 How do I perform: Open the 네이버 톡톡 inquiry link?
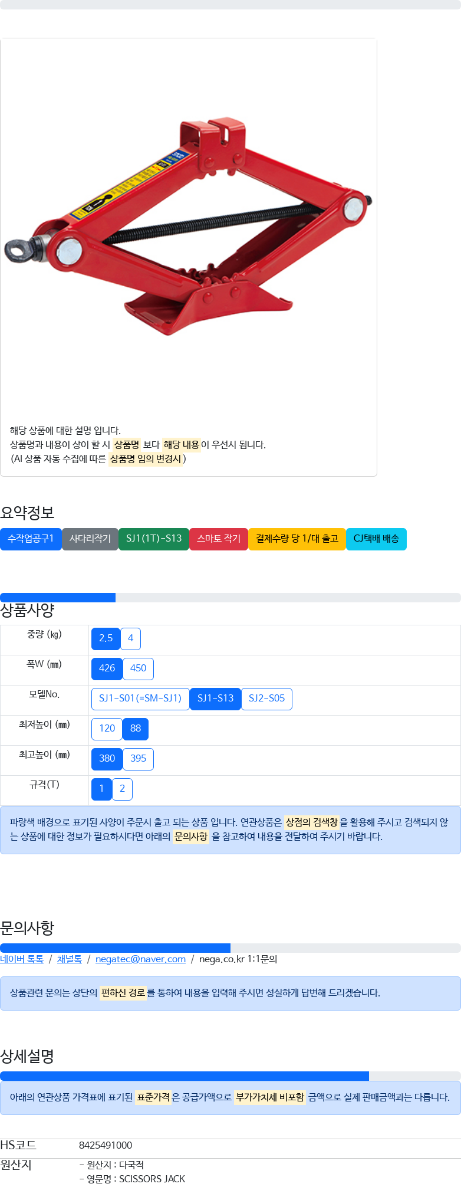[22, 959]
